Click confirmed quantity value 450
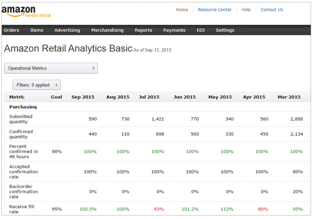314x219 pixels. 264,134
